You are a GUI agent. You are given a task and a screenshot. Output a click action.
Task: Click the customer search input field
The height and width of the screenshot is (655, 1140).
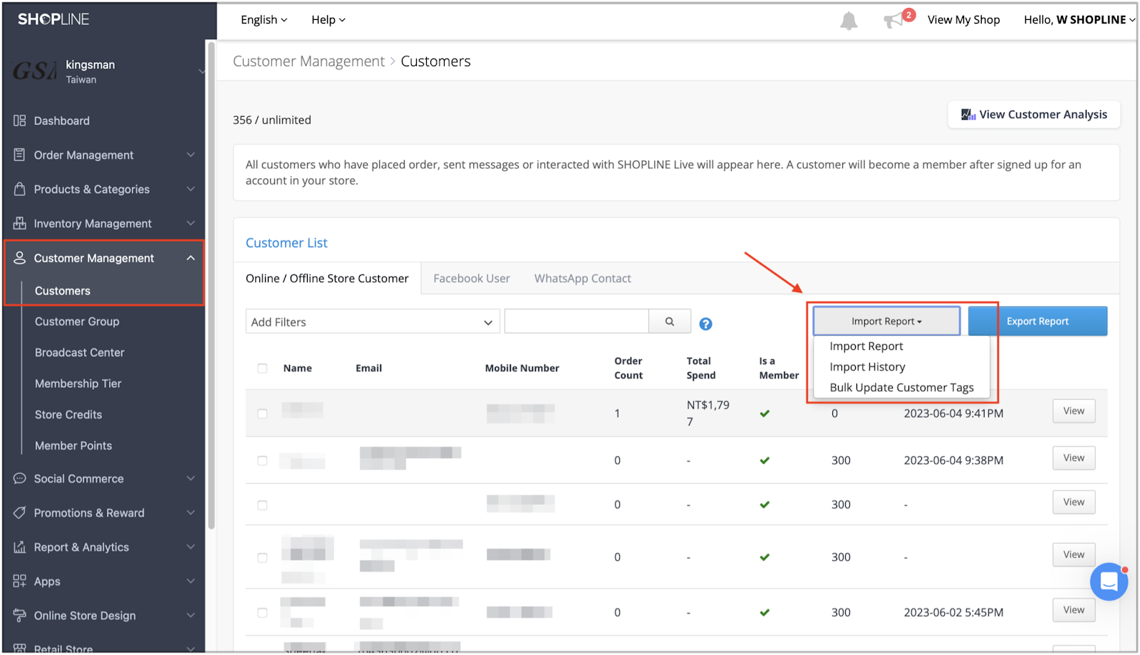[x=576, y=321]
